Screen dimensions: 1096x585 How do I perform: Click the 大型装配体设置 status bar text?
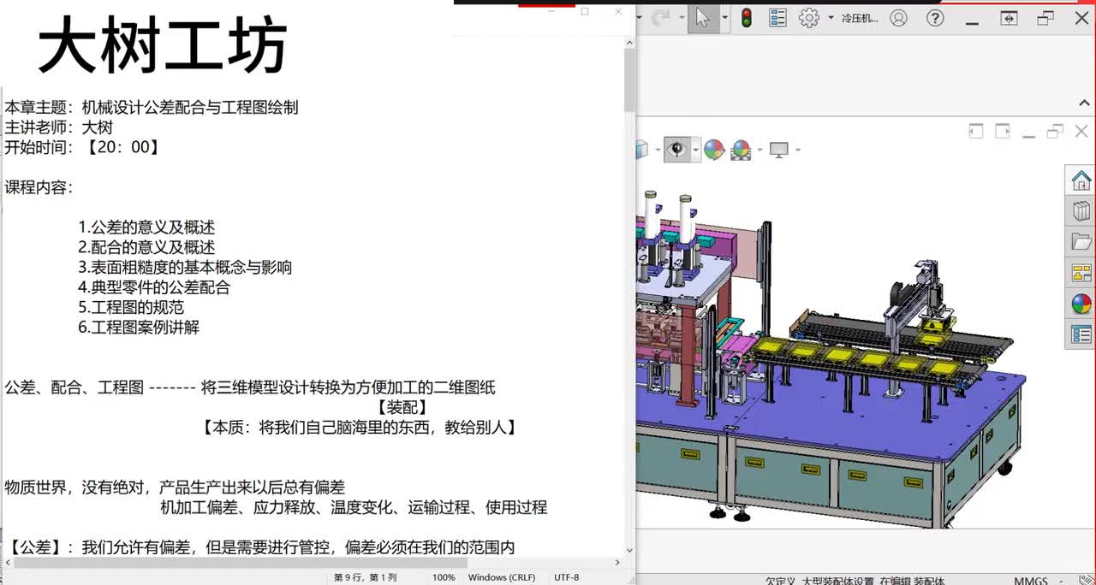[x=837, y=581]
